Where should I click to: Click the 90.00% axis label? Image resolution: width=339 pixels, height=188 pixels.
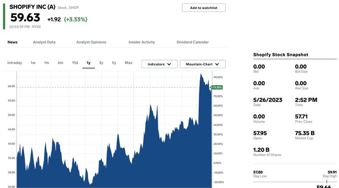point(218,77)
